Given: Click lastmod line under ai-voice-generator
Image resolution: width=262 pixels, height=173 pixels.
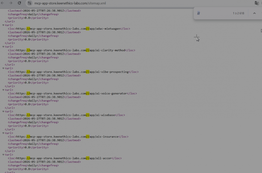Looking at the screenshot, I should (x=44, y=97).
